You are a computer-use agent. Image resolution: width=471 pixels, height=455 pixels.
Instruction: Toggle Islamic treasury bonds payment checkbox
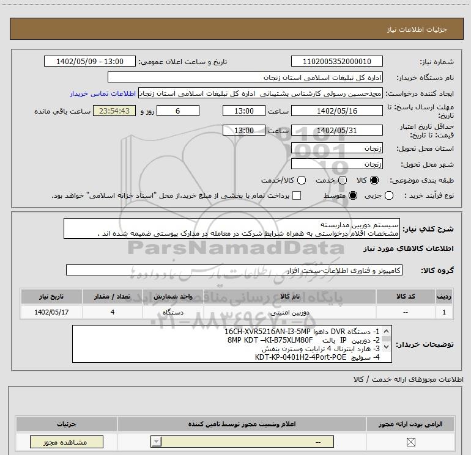tap(297, 195)
